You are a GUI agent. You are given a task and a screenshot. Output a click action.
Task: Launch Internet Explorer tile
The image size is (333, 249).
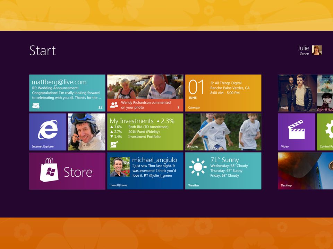point(48,132)
